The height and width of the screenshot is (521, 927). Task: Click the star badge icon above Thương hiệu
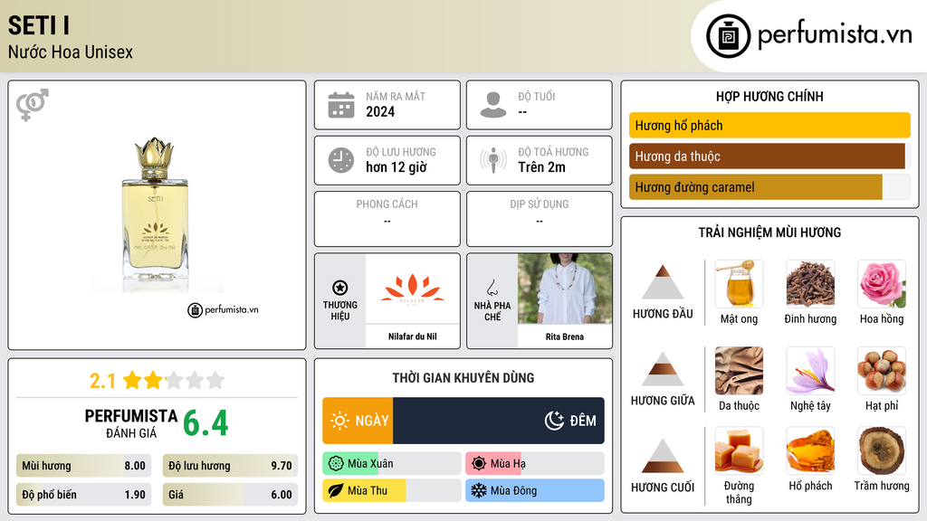pos(340,288)
